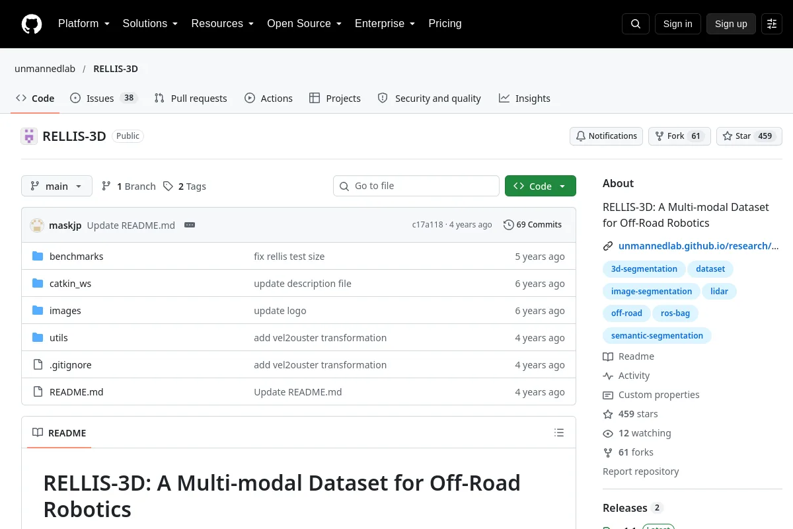
Task: Click the header search magnifier icon
Action: tap(636, 24)
